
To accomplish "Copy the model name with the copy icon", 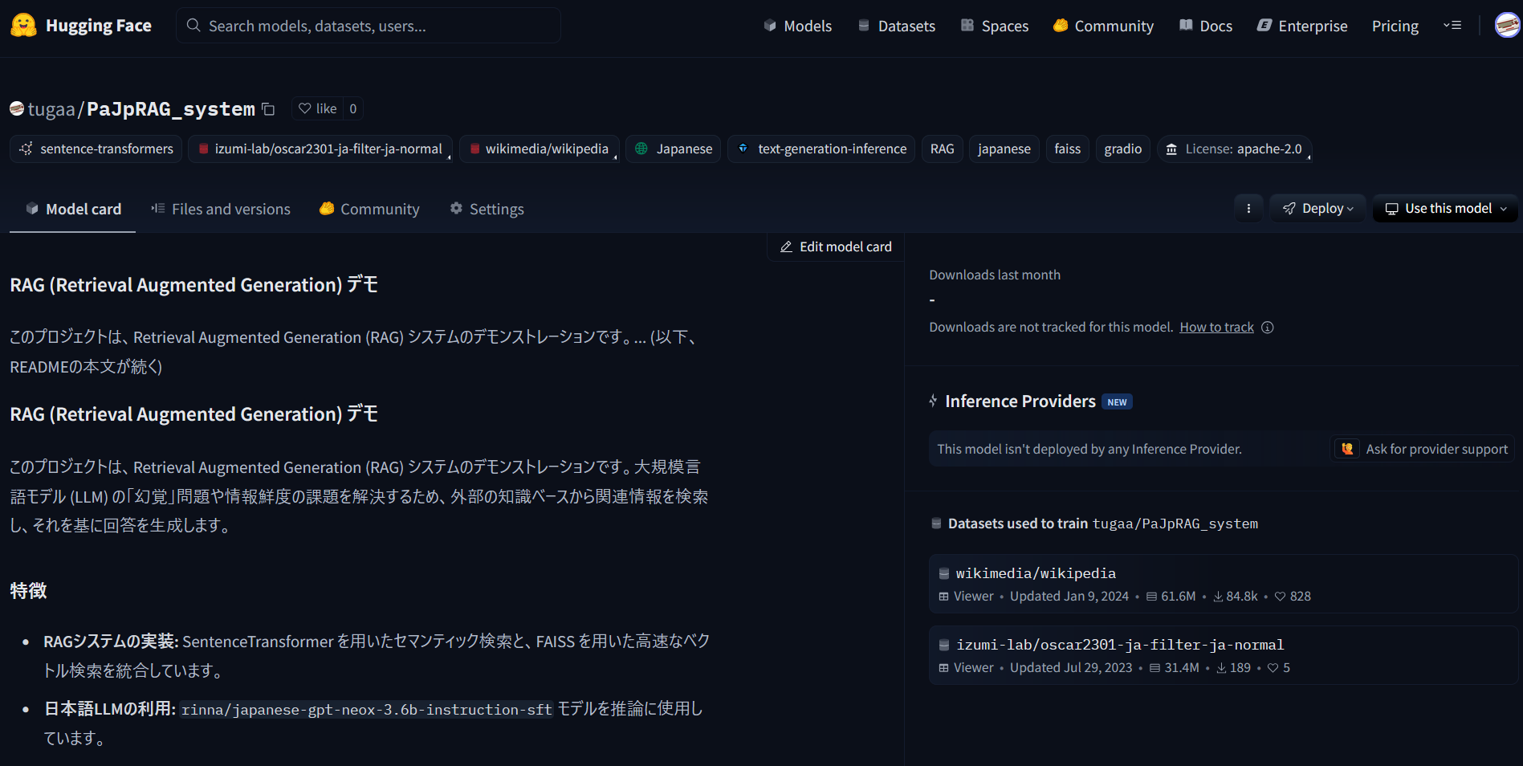I will pyautogui.click(x=269, y=109).
